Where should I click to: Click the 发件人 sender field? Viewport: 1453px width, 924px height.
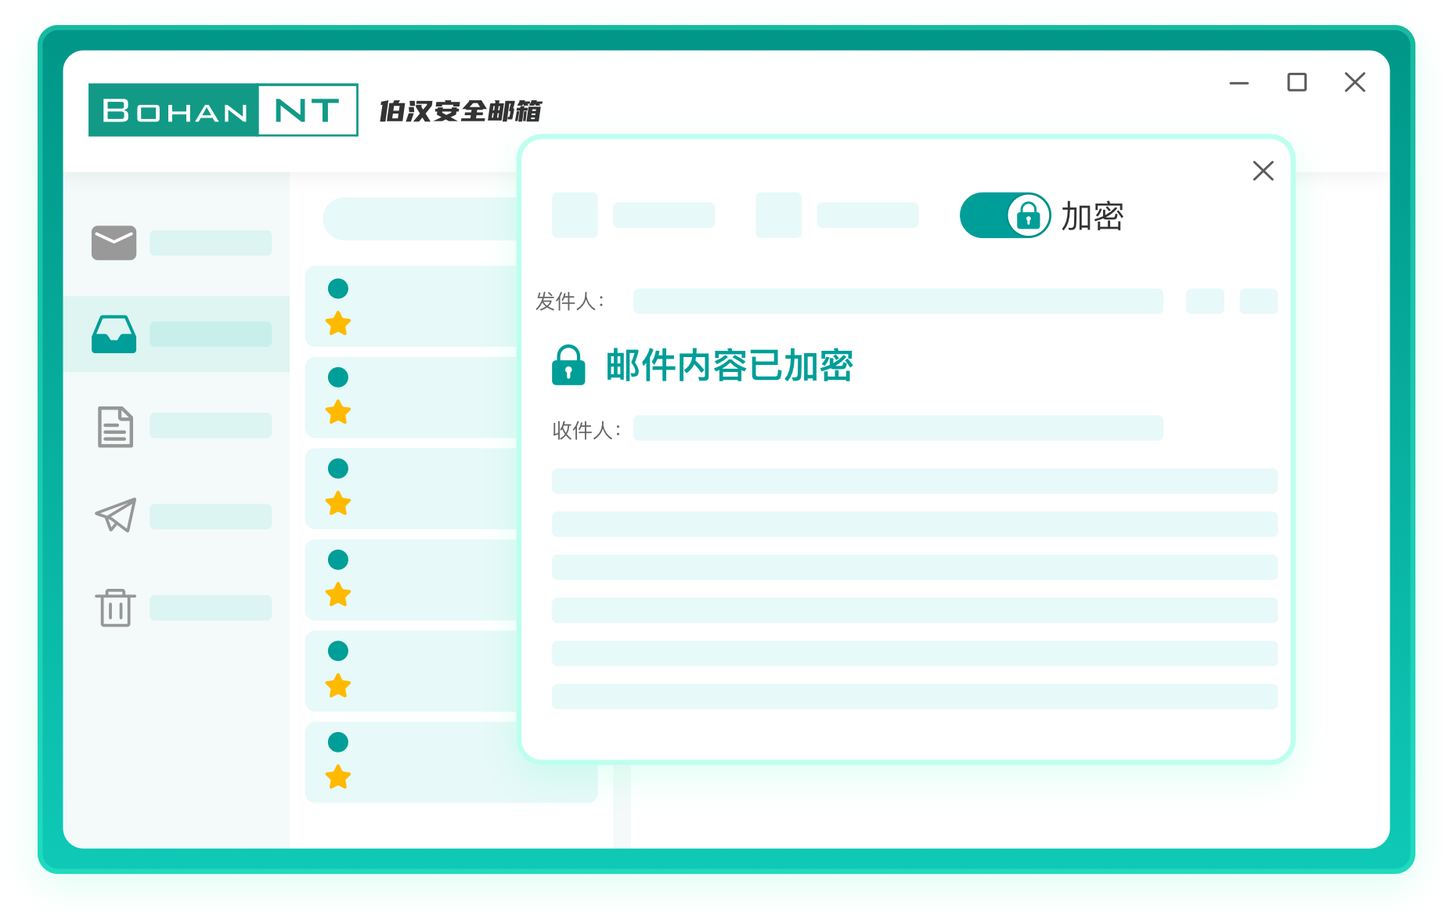[898, 301]
